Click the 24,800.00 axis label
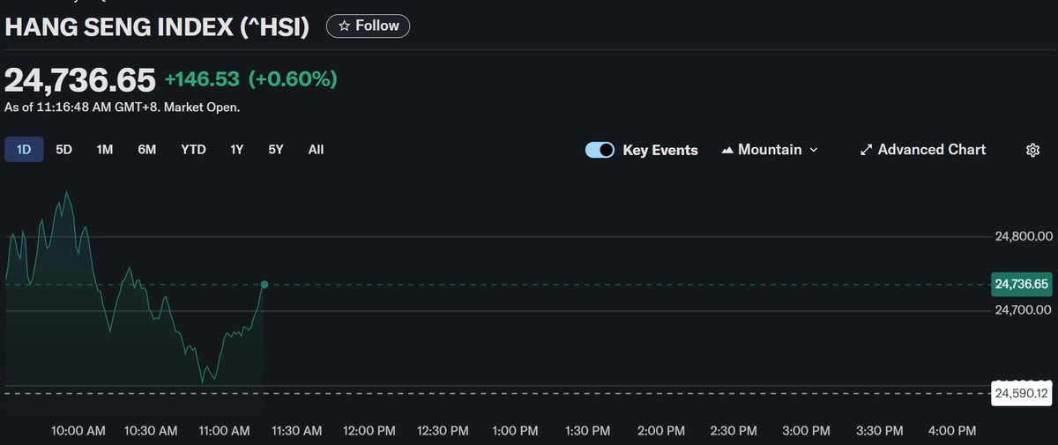Screen dimensions: 1058x445 (x=1024, y=236)
